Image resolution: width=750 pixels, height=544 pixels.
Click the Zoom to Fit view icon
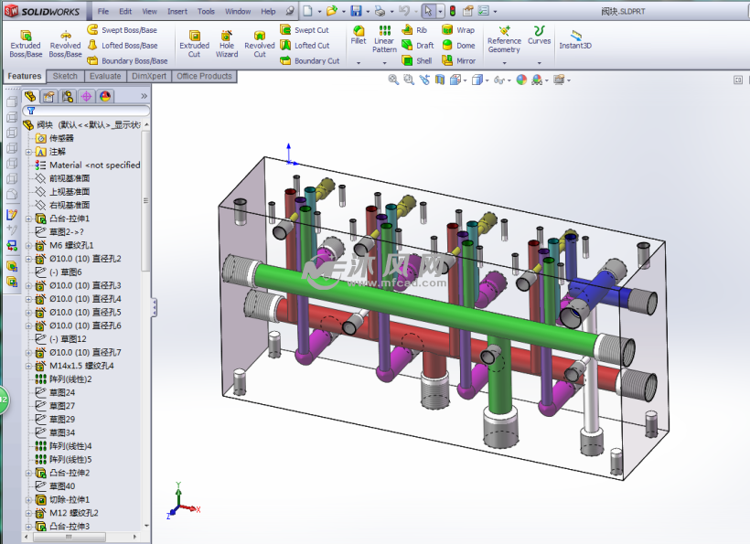(x=393, y=80)
